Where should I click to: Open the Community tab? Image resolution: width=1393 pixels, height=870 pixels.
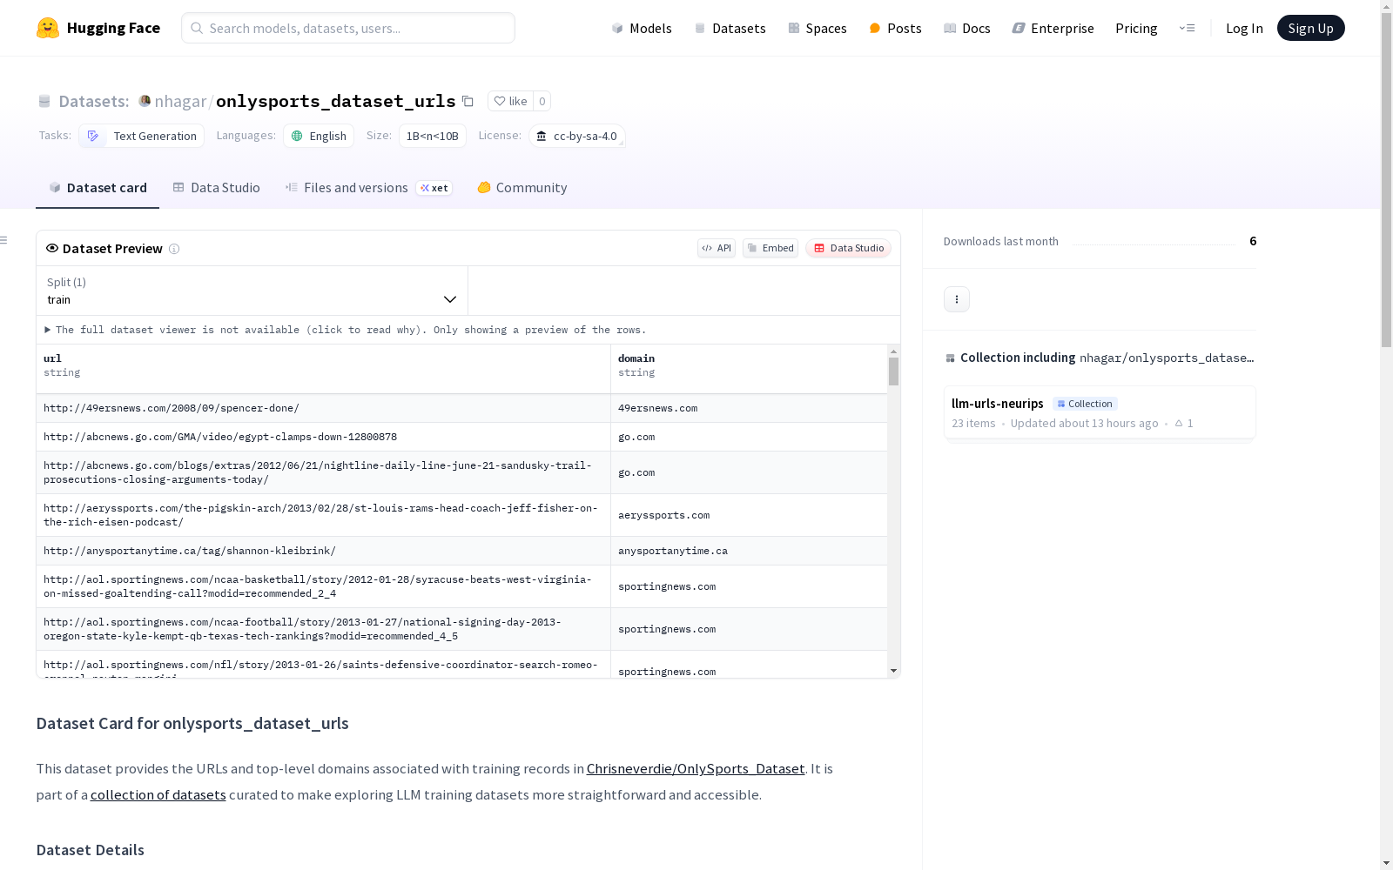pos(522,188)
